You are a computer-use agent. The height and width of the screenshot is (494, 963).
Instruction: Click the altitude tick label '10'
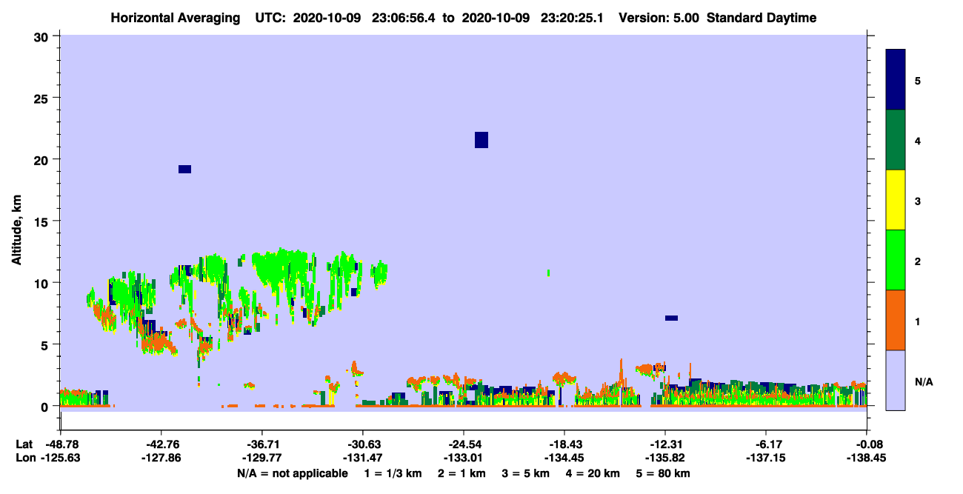pos(43,283)
